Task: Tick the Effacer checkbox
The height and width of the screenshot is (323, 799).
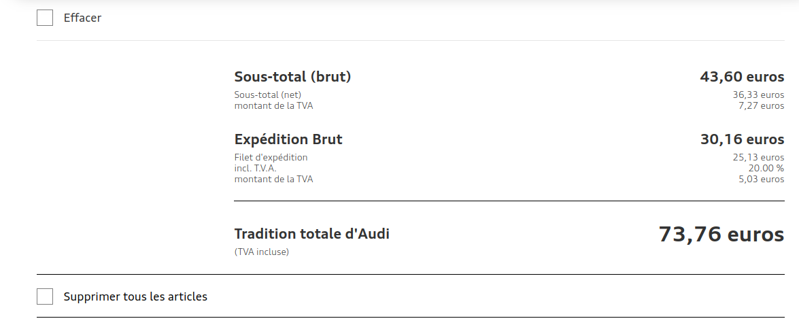Action: coord(45,18)
